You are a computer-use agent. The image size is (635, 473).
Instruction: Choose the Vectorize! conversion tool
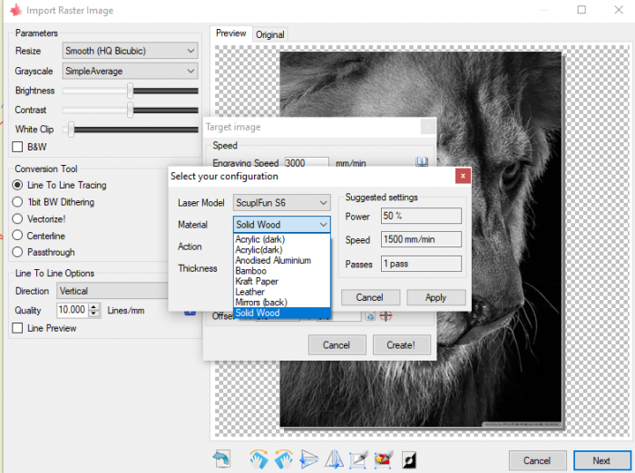click(x=18, y=218)
